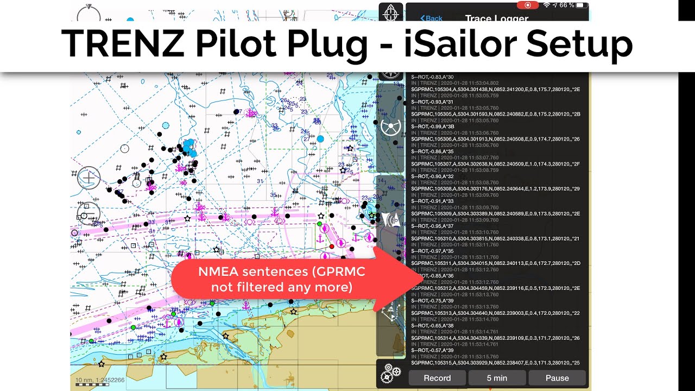The width and height of the screenshot is (695, 391).
Task: Select the ROT,-0.99,A*3B line
Action: click(432, 127)
